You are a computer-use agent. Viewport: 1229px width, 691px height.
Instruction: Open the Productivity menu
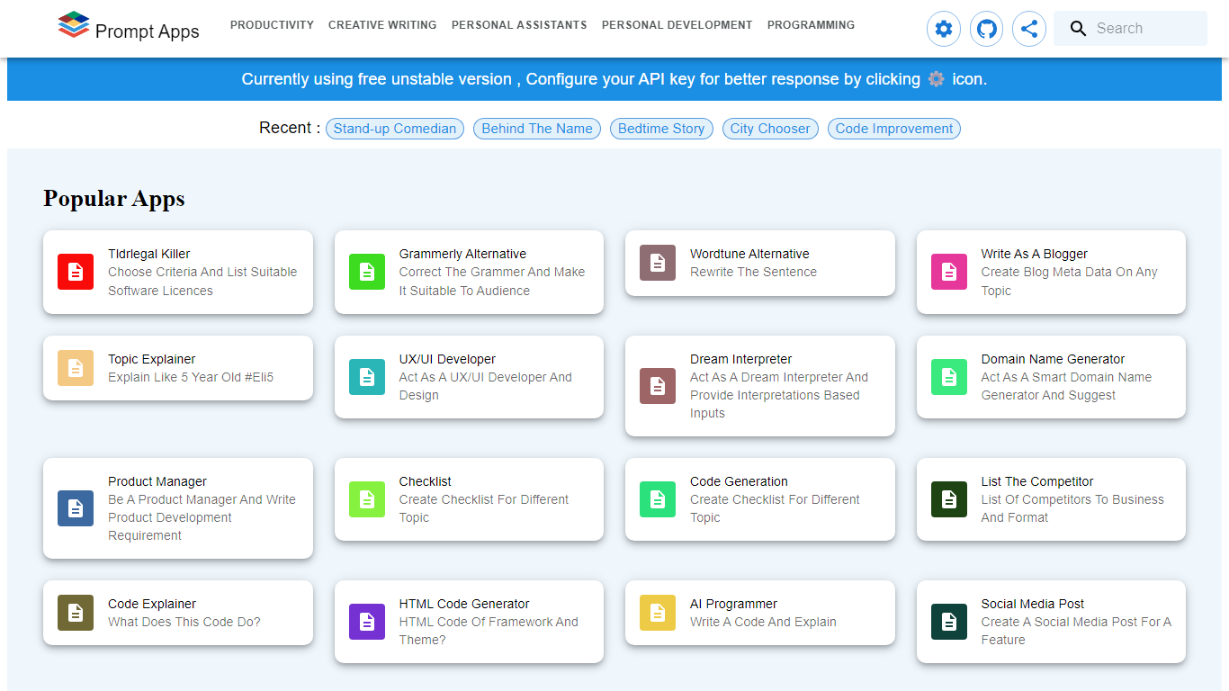(x=272, y=25)
